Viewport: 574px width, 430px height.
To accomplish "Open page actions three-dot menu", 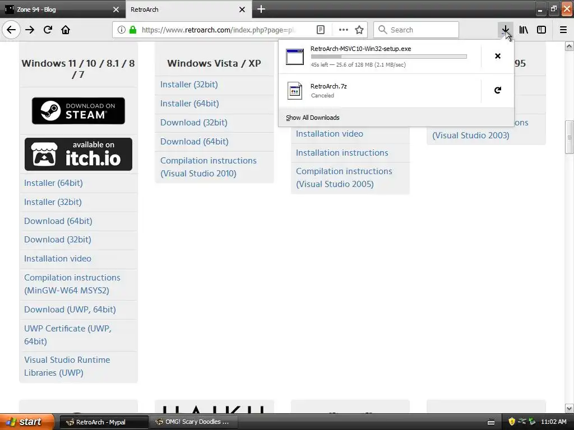I will click(344, 30).
